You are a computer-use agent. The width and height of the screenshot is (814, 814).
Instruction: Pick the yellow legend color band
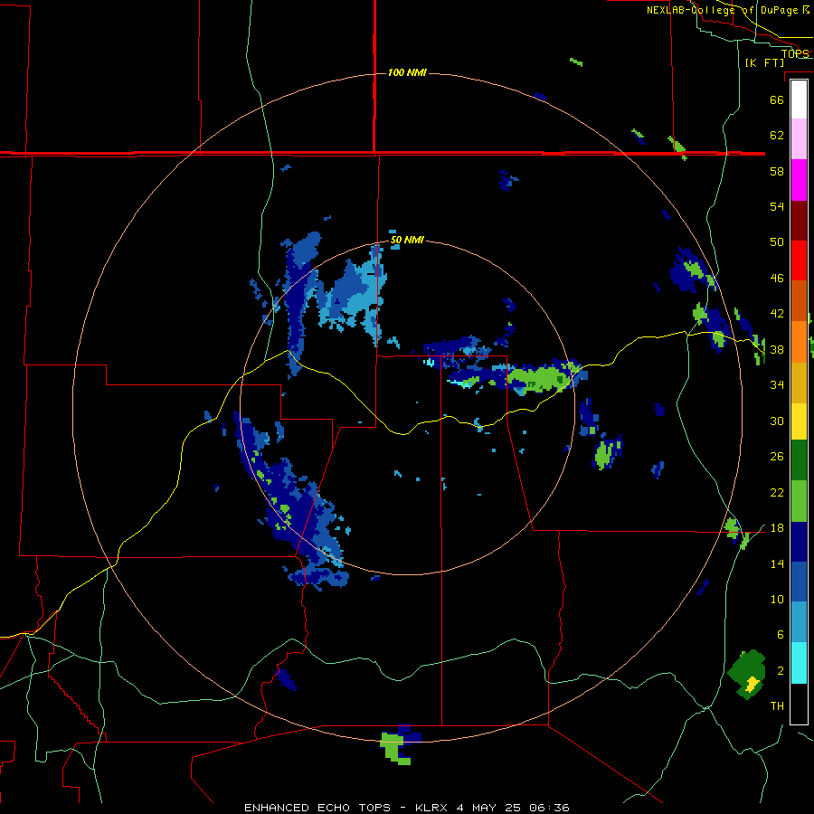[799, 421]
